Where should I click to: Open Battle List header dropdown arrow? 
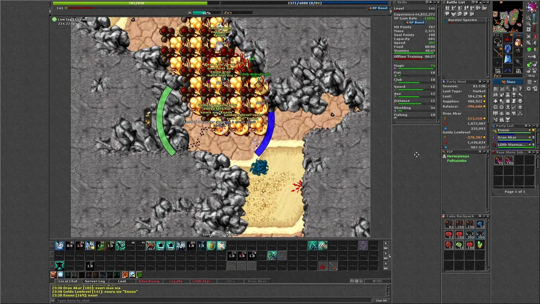pos(480,3)
